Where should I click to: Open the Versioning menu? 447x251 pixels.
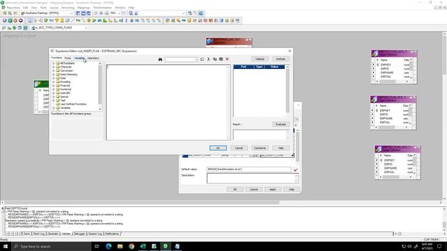pyautogui.click(x=68, y=8)
